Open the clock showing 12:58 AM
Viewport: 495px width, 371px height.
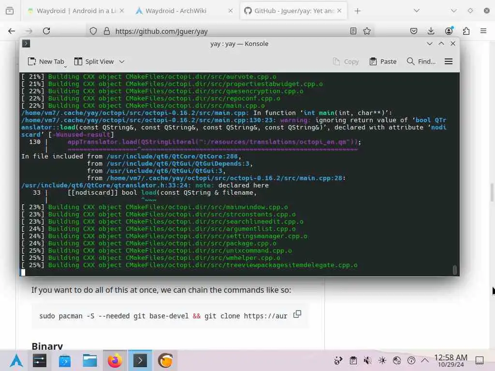tap(451, 360)
